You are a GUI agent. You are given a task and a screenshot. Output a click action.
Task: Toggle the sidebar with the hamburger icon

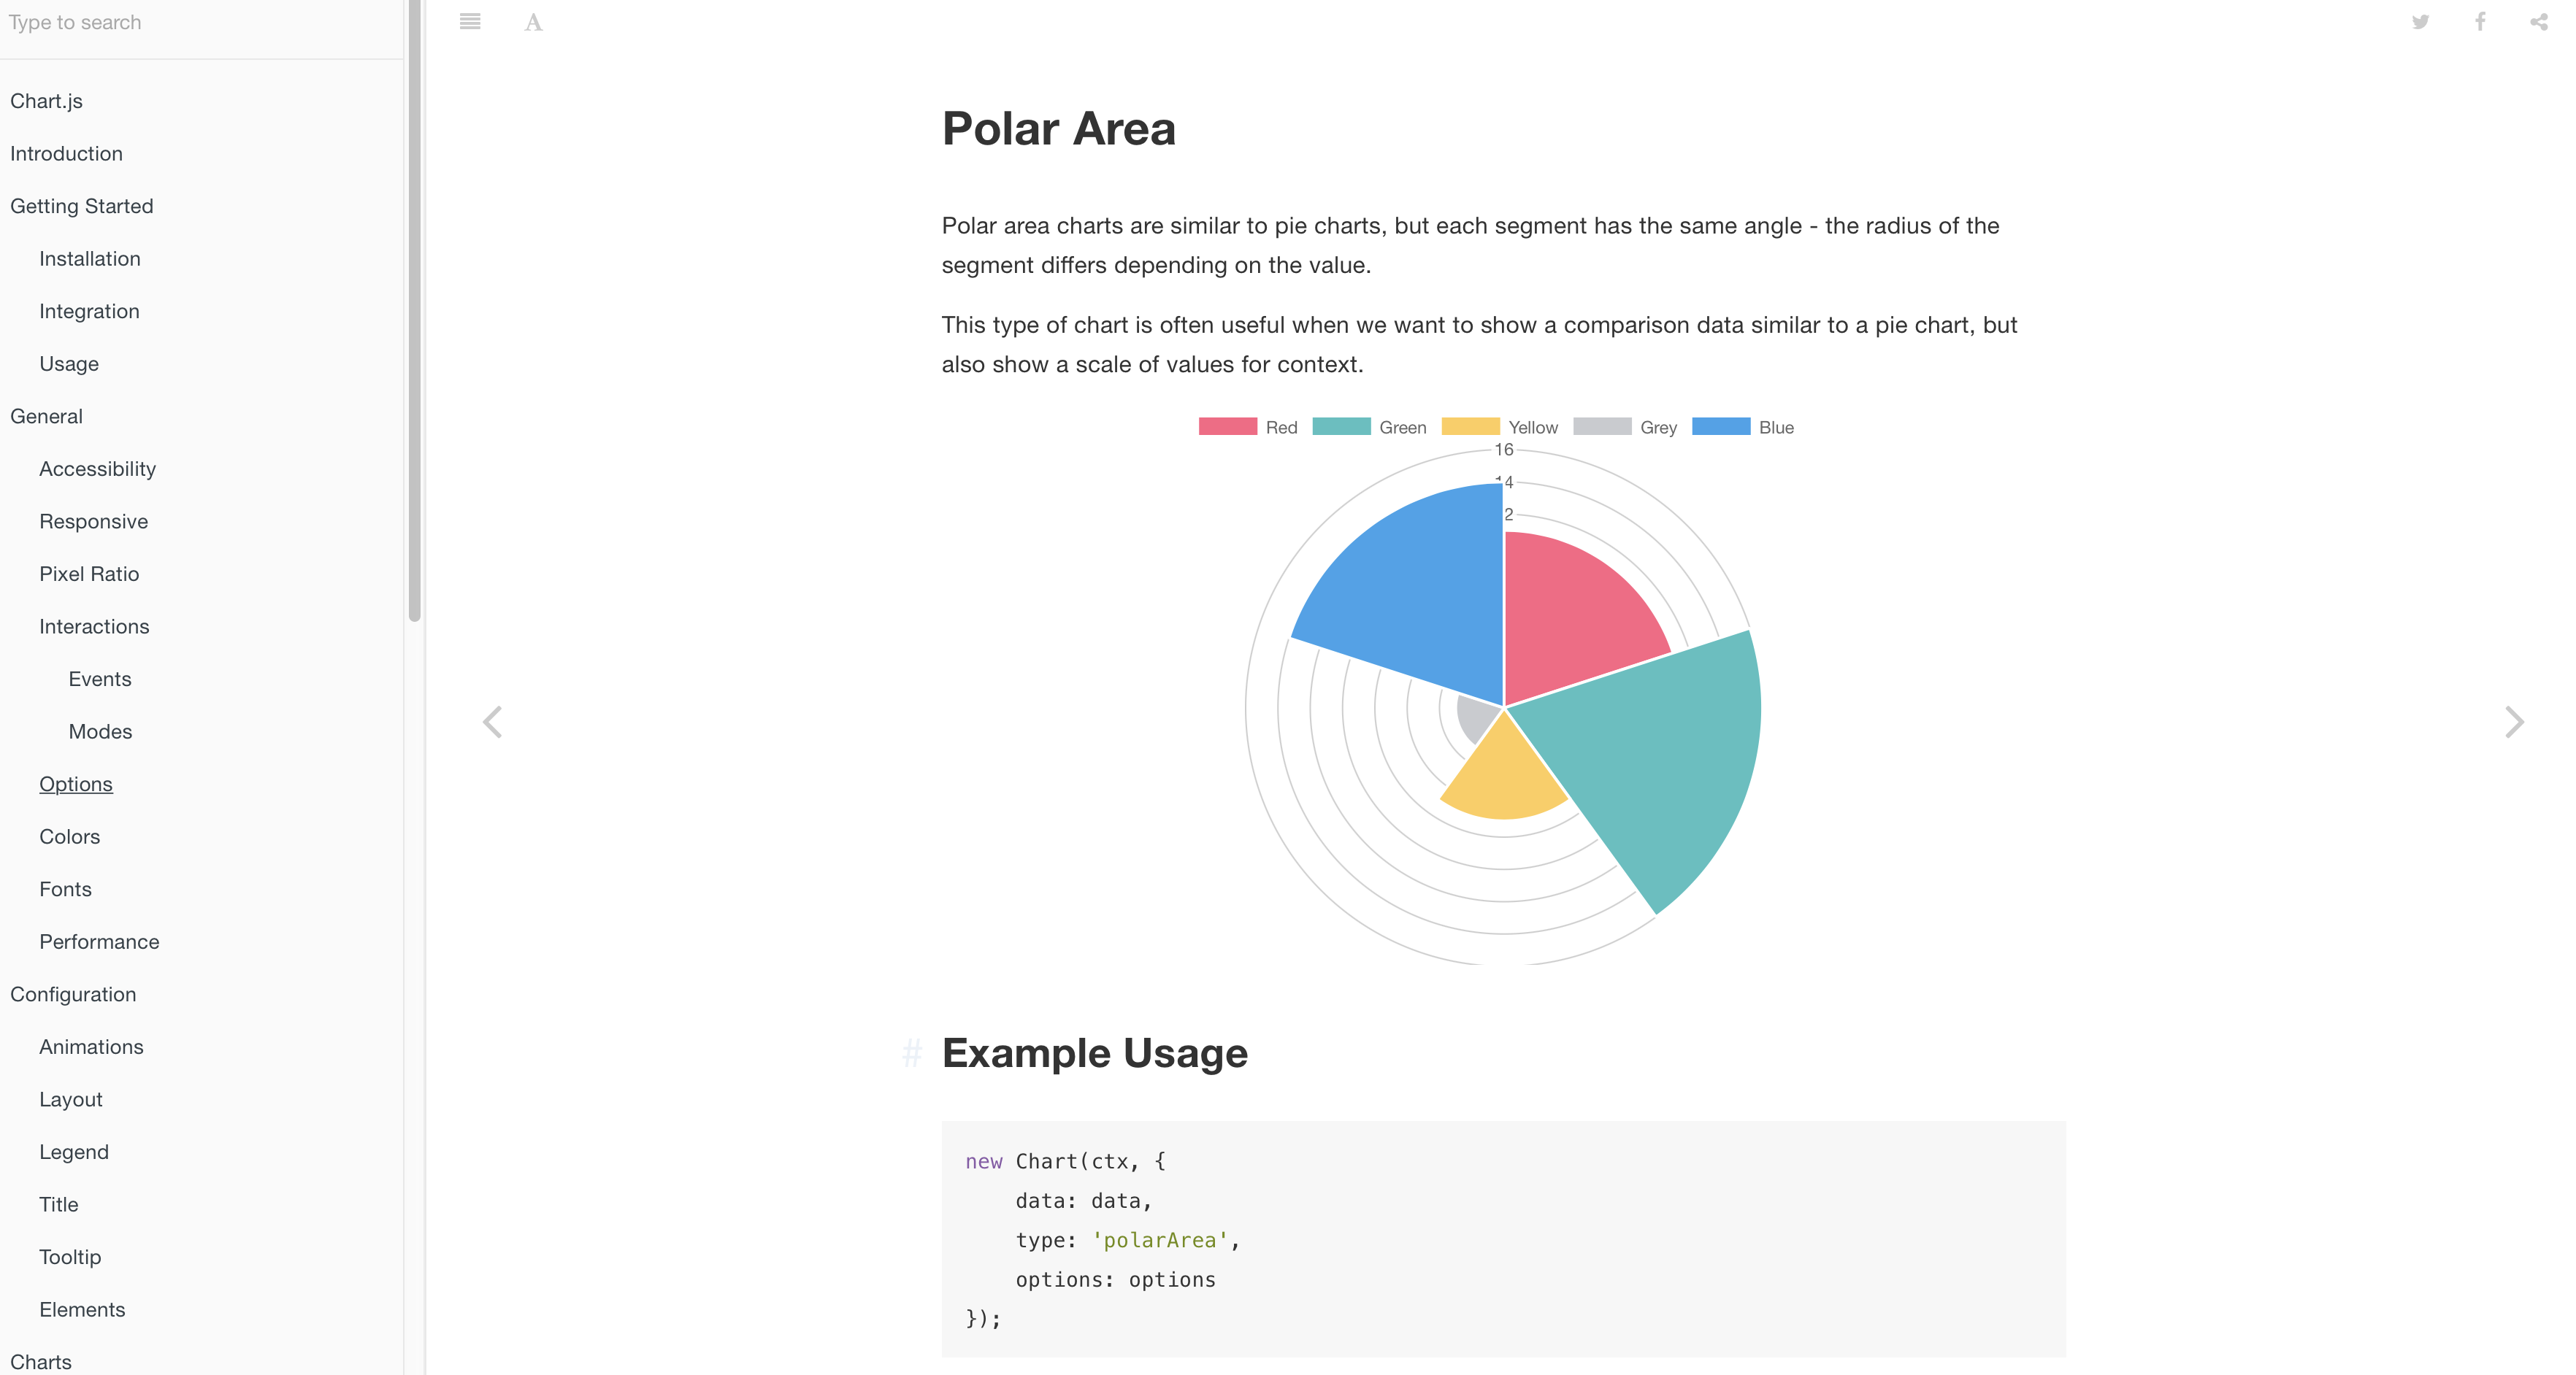click(470, 21)
